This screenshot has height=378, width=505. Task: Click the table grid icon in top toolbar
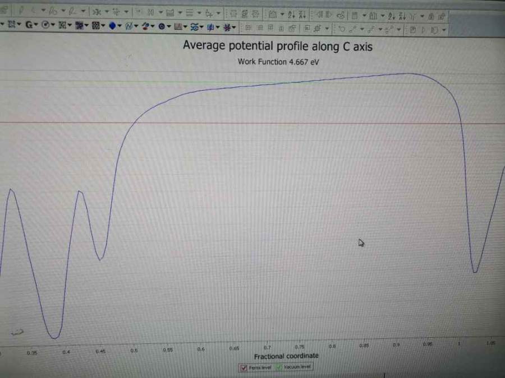pyautogui.click(x=354, y=16)
